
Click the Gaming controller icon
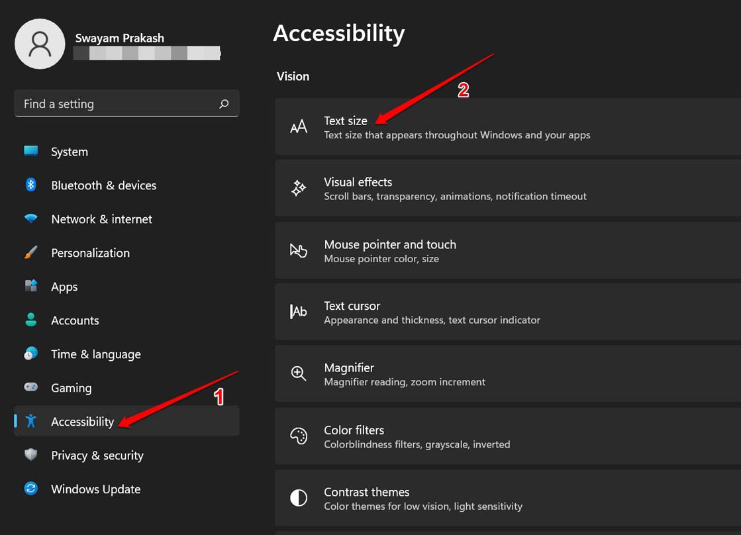[x=30, y=388]
